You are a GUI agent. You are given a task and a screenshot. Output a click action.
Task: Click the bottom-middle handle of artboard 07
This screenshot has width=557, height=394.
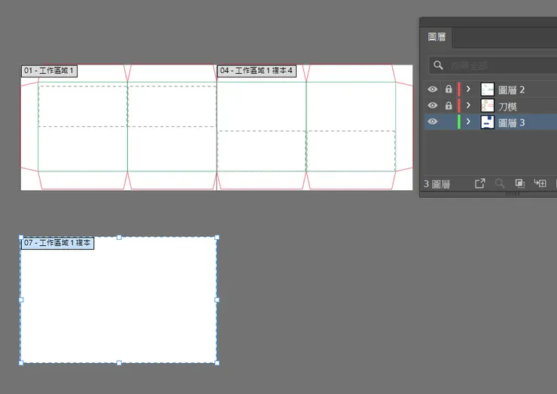pyautogui.click(x=119, y=362)
